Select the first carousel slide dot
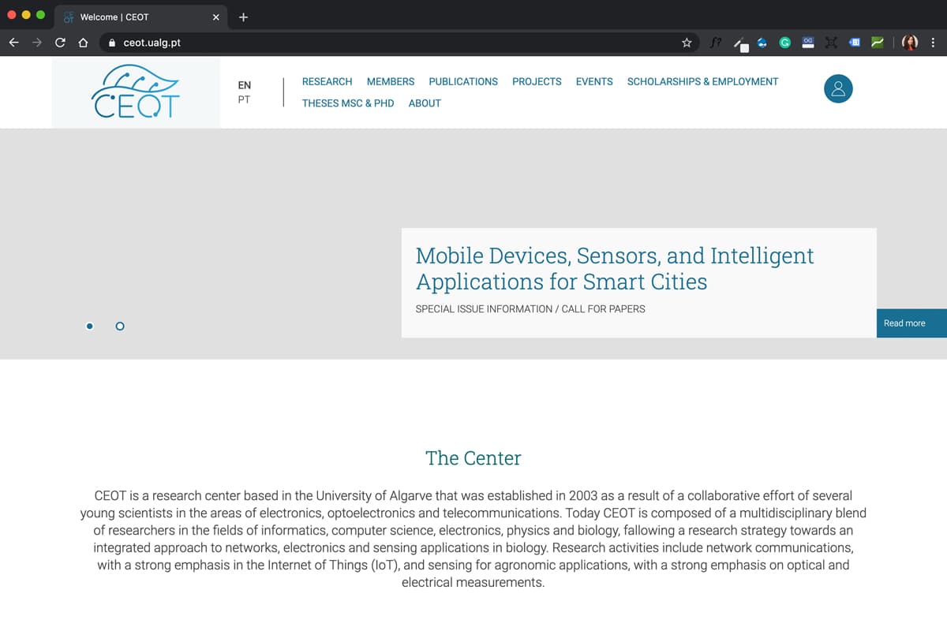947x631 pixels. 90,326
